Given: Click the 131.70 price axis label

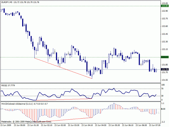Looking at the screenshot, I should point(165,72).
